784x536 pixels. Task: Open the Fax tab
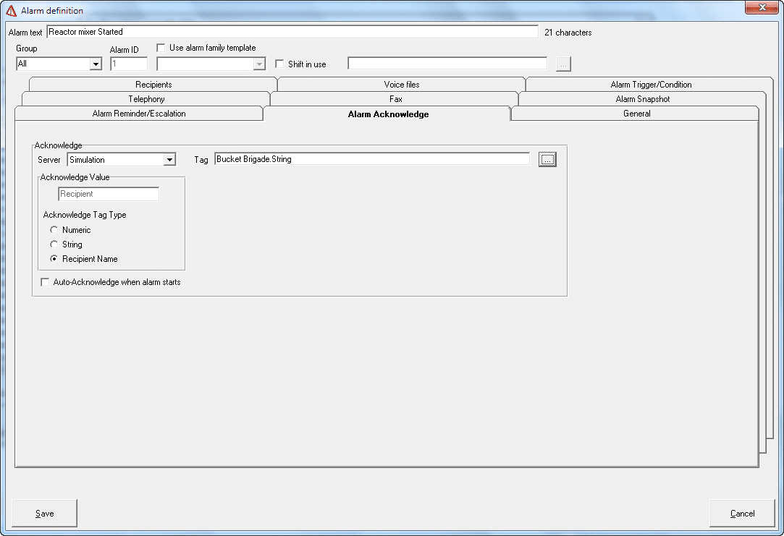395,99
